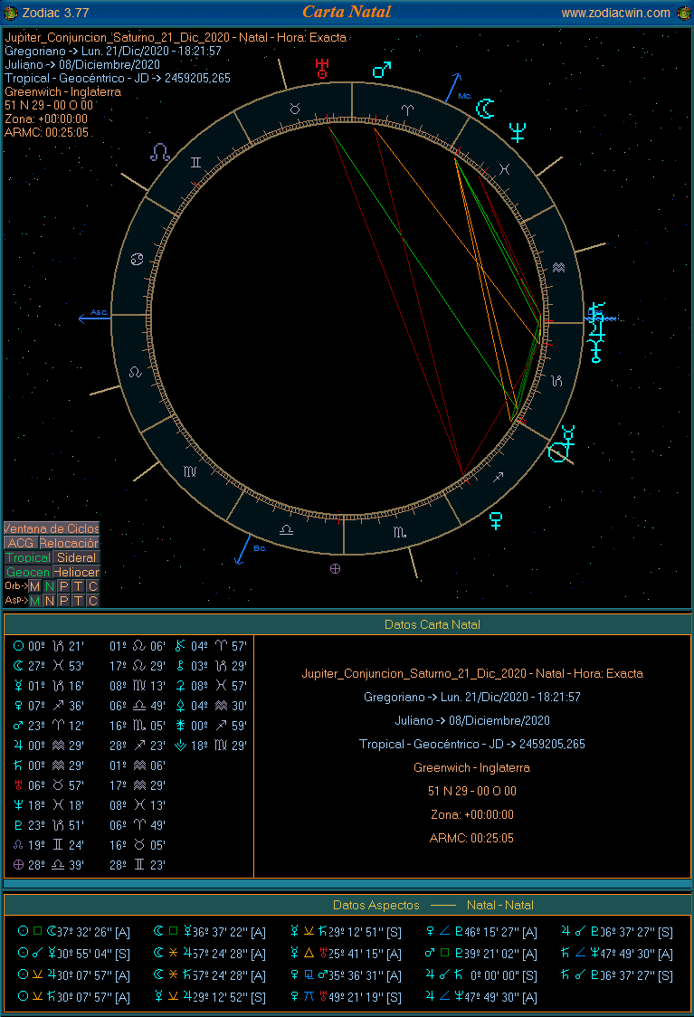Toggle the Asp M option
This screenshot has height=1017, width=694.
pos(35,601)
